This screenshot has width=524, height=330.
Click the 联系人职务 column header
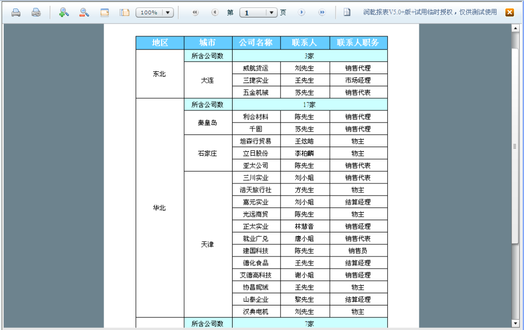point(358,43)
